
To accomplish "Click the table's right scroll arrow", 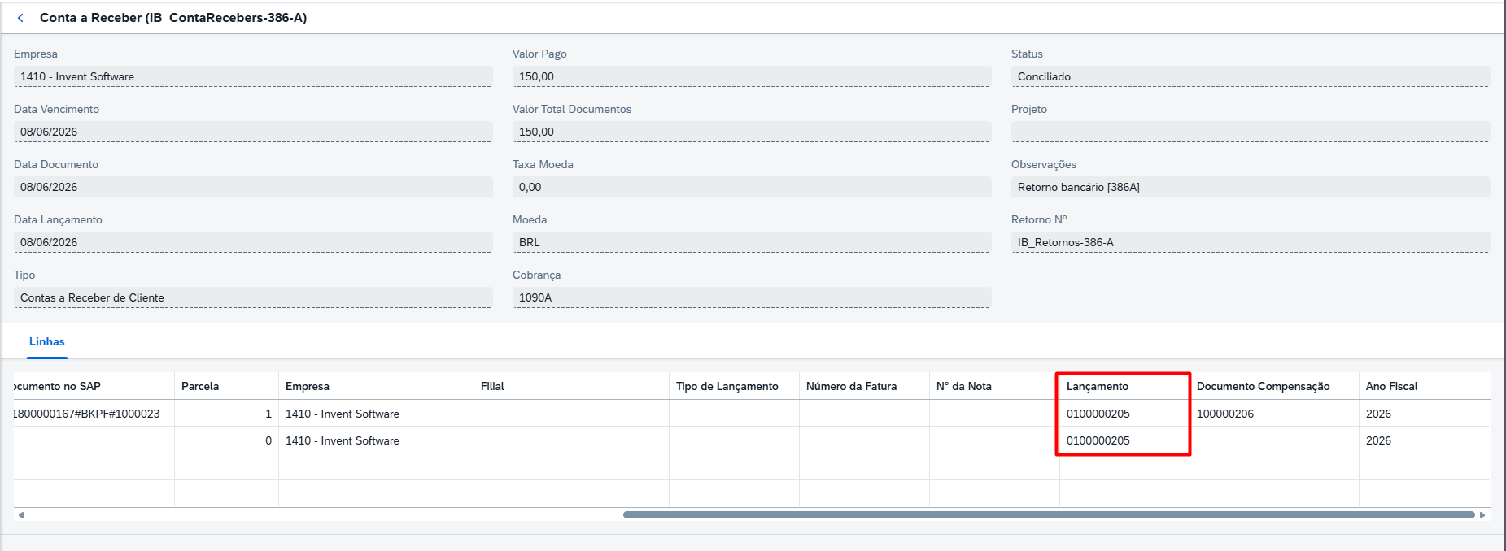I will click(x=1482, y=515).
